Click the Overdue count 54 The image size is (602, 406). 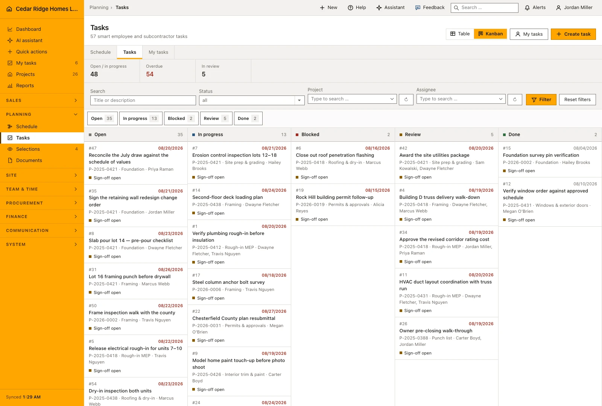[150, 74]
